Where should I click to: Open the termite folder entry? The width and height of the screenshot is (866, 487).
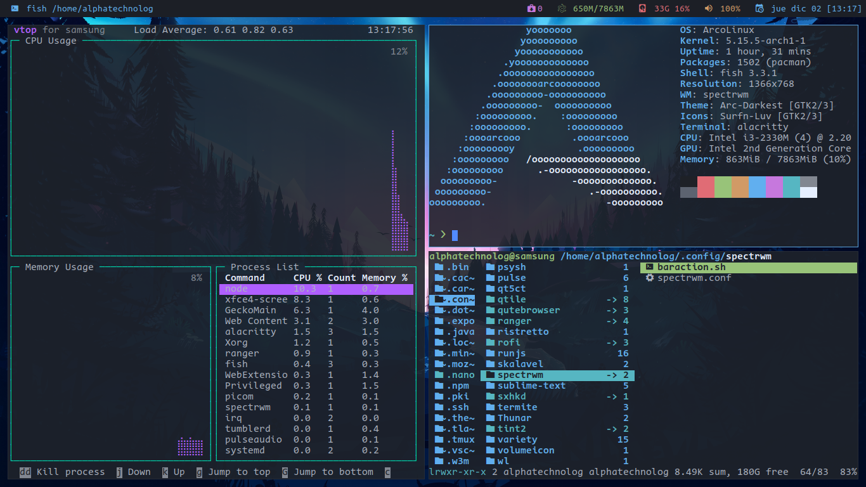(557, 408)
